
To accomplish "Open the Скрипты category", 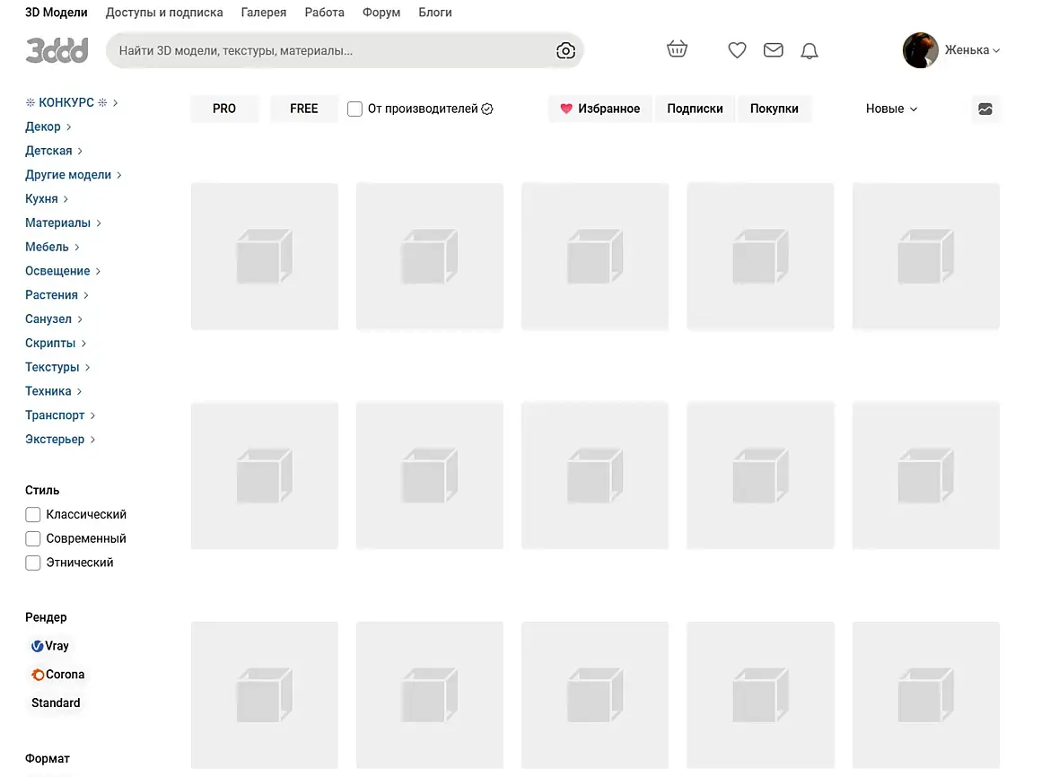I will (56, 343).
